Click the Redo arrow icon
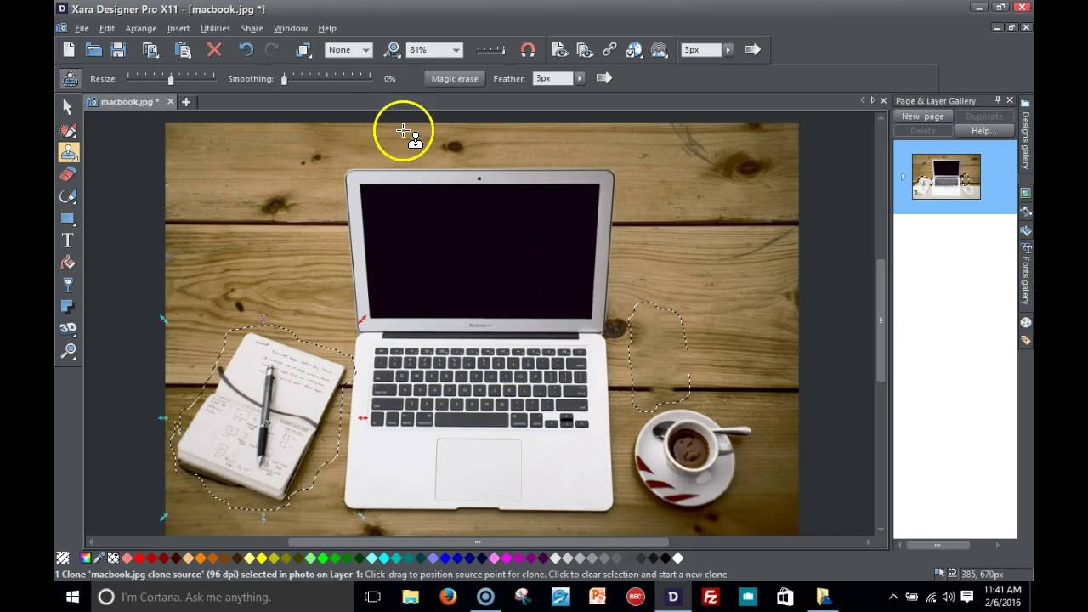1088x612 pixels. click(272, 50)
